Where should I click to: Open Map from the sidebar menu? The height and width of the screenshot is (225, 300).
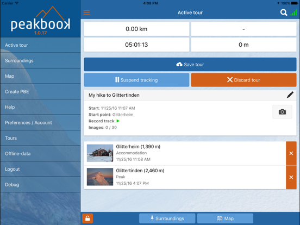click(x=40, y=76)
